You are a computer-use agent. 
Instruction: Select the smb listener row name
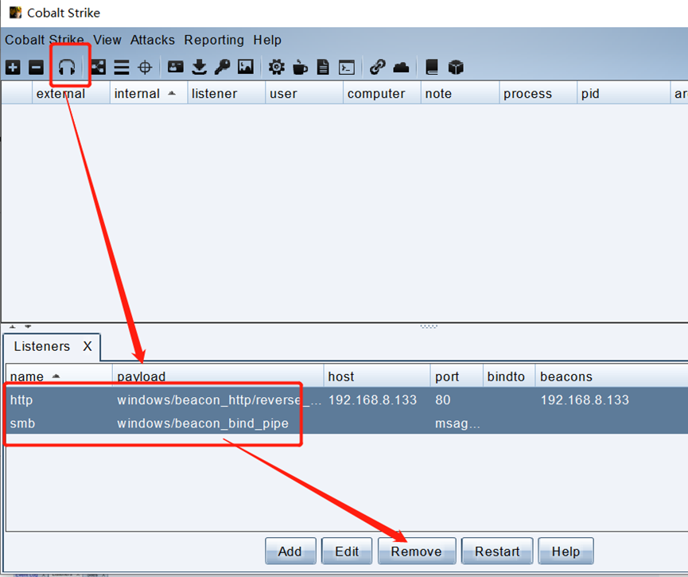click(22, 423)
